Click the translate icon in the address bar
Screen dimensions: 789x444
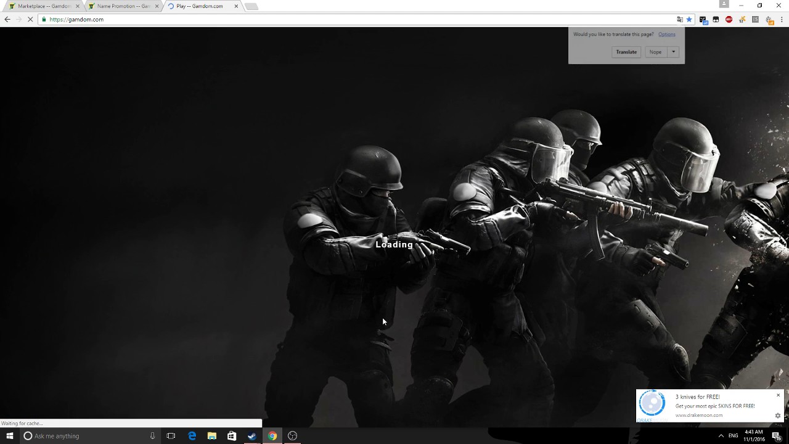coord(680,19)
